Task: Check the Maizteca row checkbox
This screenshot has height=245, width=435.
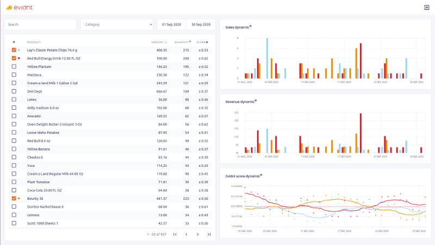Action: tap(14, 75)
